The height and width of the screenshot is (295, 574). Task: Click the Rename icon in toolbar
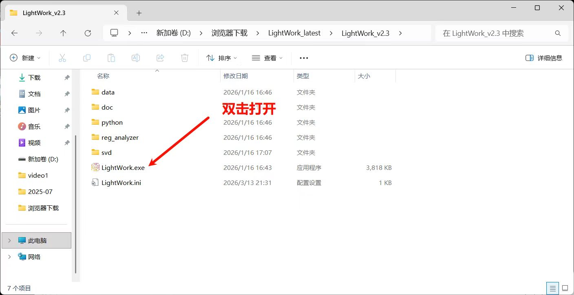pyautogui.click(x=136, y=58)
